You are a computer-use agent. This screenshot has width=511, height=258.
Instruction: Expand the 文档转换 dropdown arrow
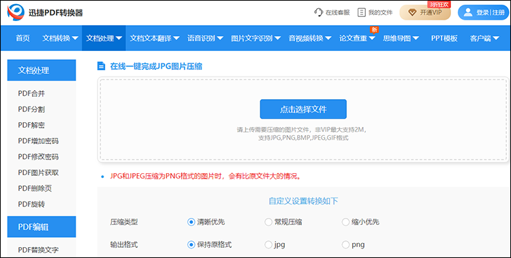[75, 38]
